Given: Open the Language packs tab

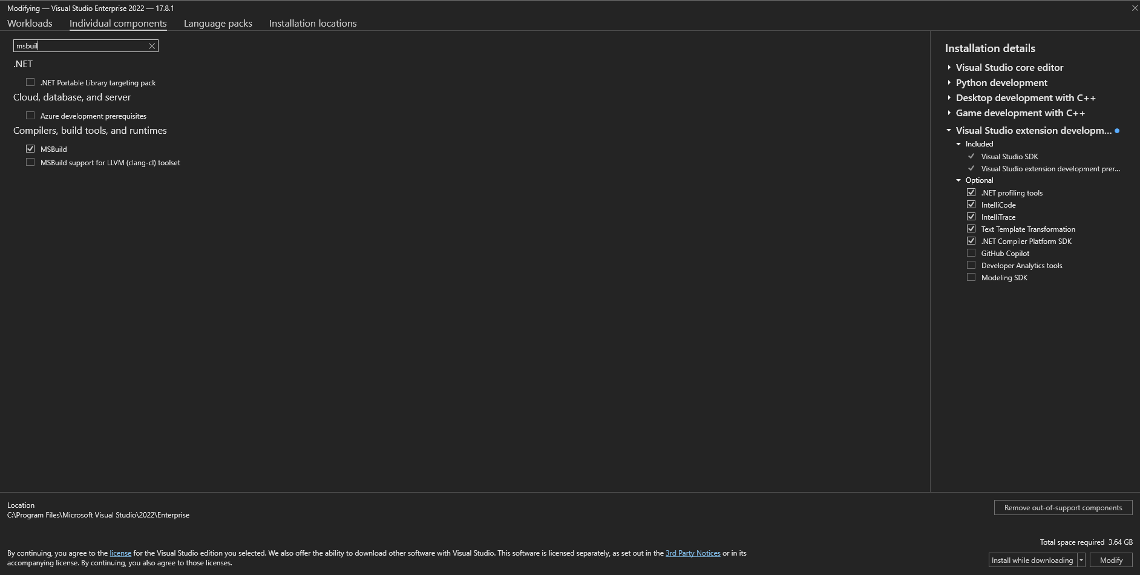Looking at the screenshot, I should pyautogui.click(x=218, y=23).
